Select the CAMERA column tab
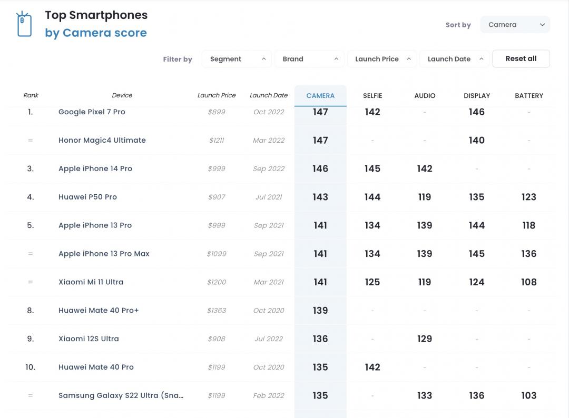 click(x=320, y=96)
